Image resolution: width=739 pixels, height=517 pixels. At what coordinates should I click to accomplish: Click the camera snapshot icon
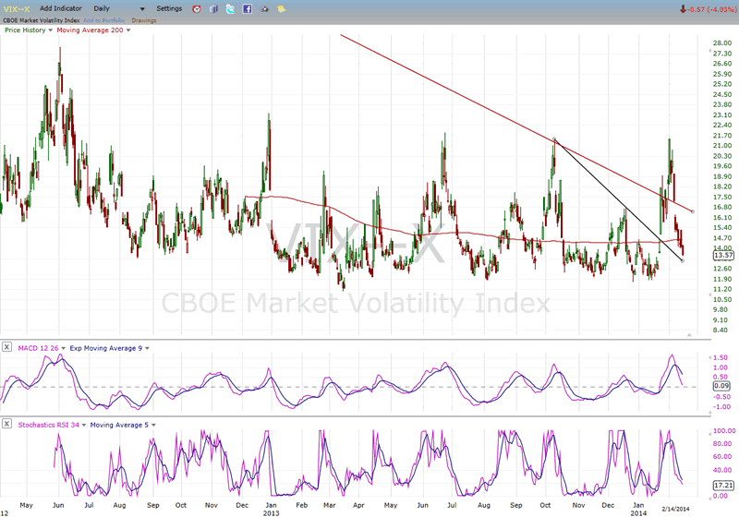[x=264, y=9]
